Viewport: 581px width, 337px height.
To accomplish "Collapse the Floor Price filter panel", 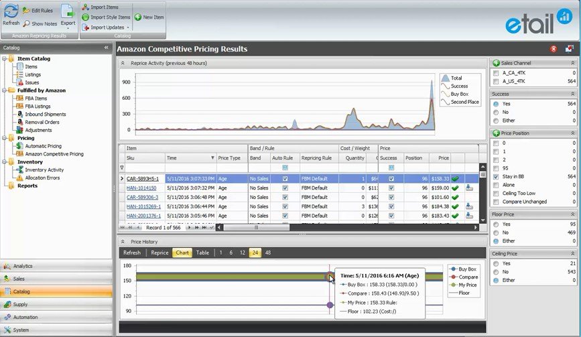I will pos(572,214).
